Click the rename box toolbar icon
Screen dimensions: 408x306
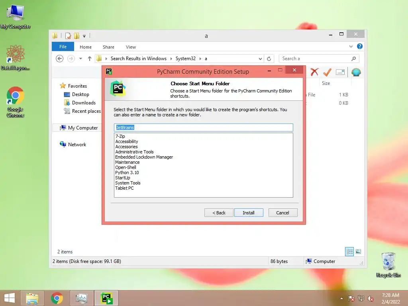coord(340,72)
